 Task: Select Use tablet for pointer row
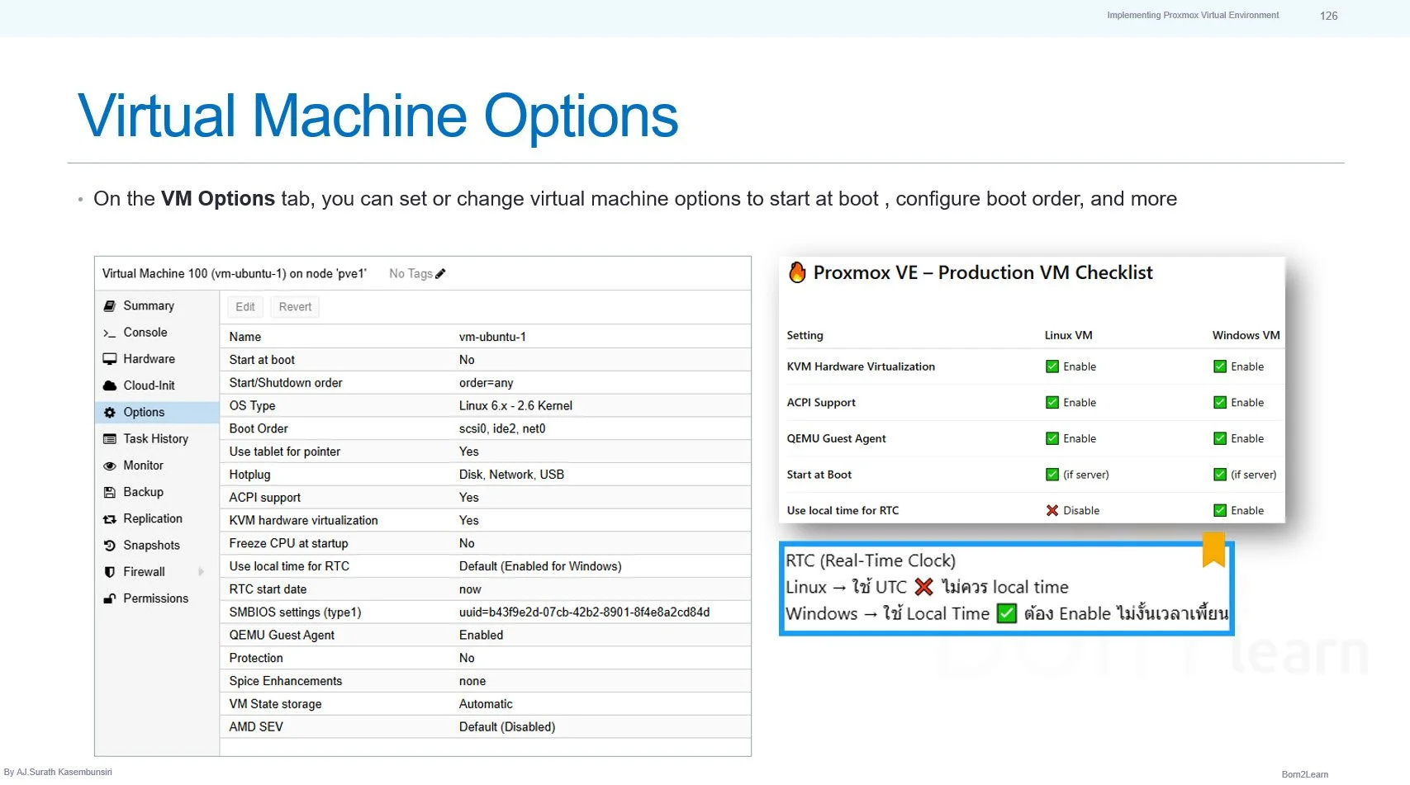pos(486,452)
